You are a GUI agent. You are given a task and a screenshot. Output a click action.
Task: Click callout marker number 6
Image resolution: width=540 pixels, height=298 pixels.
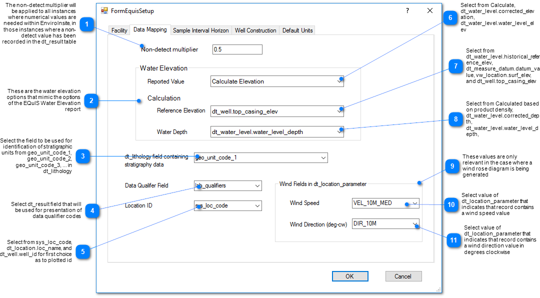450,17
